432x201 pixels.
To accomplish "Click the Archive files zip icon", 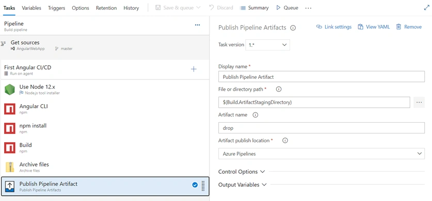I will 10,167.
